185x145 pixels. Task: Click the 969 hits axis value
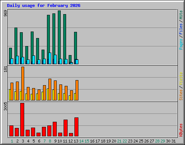click(5, 13)
